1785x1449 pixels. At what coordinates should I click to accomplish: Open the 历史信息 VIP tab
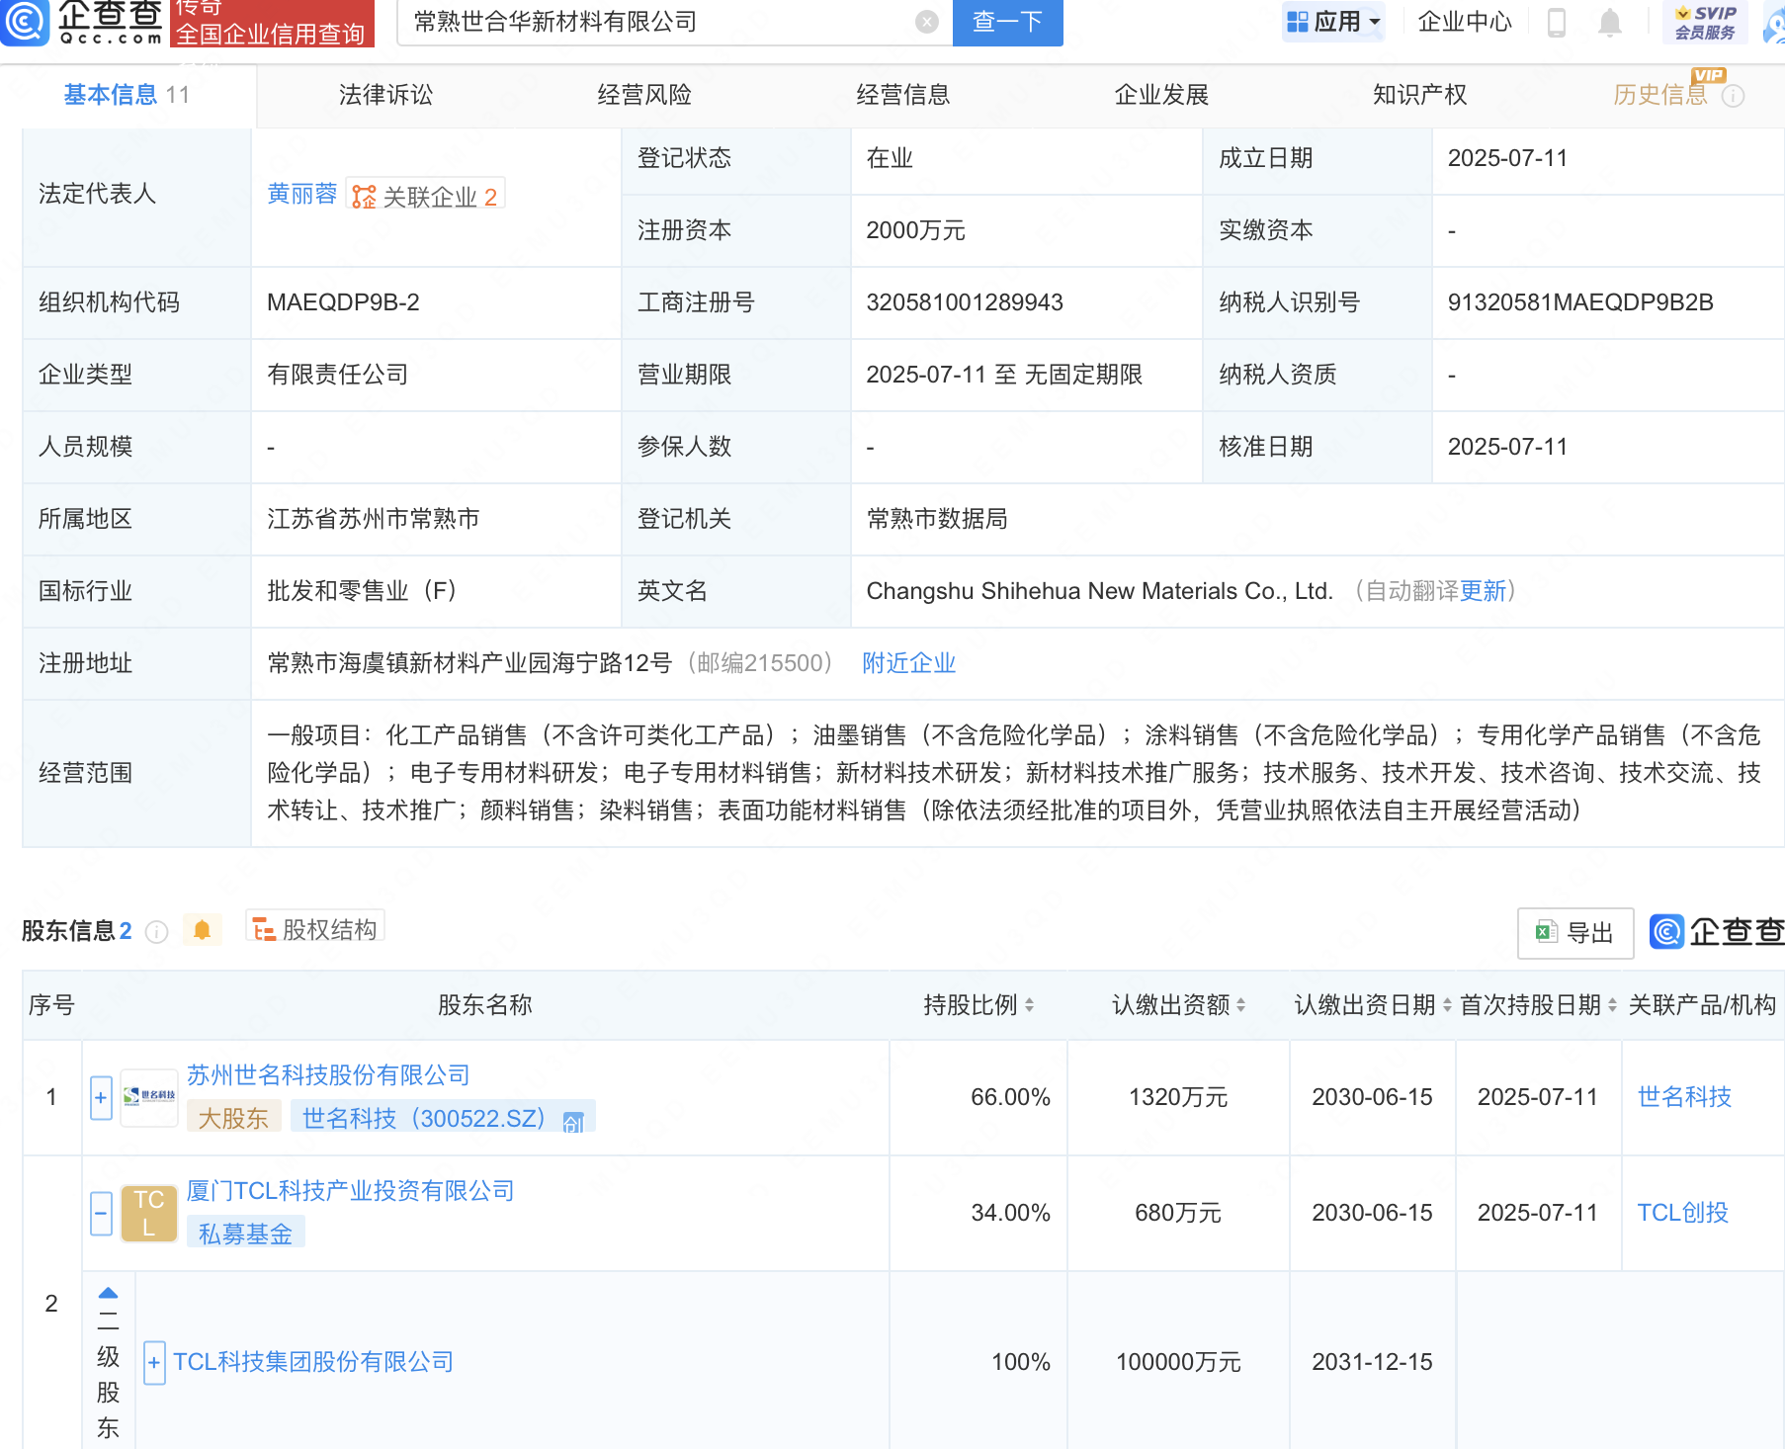(1660, 95)
